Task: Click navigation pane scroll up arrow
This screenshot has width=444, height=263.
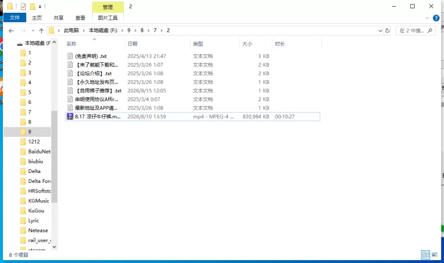Action: [x=54, y=42]
